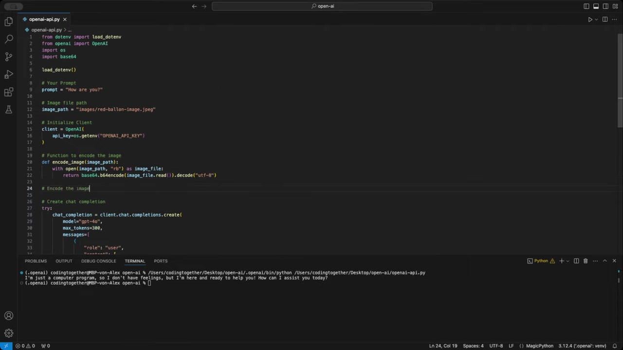
Task: Toggle the primary side bar layout
Action: click(586, 6)
